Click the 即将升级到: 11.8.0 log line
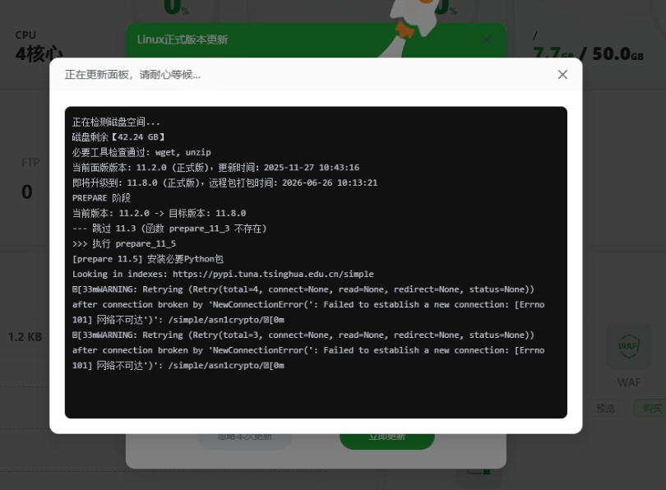This screenshot has width=666, height=490. tap(224, 183)
